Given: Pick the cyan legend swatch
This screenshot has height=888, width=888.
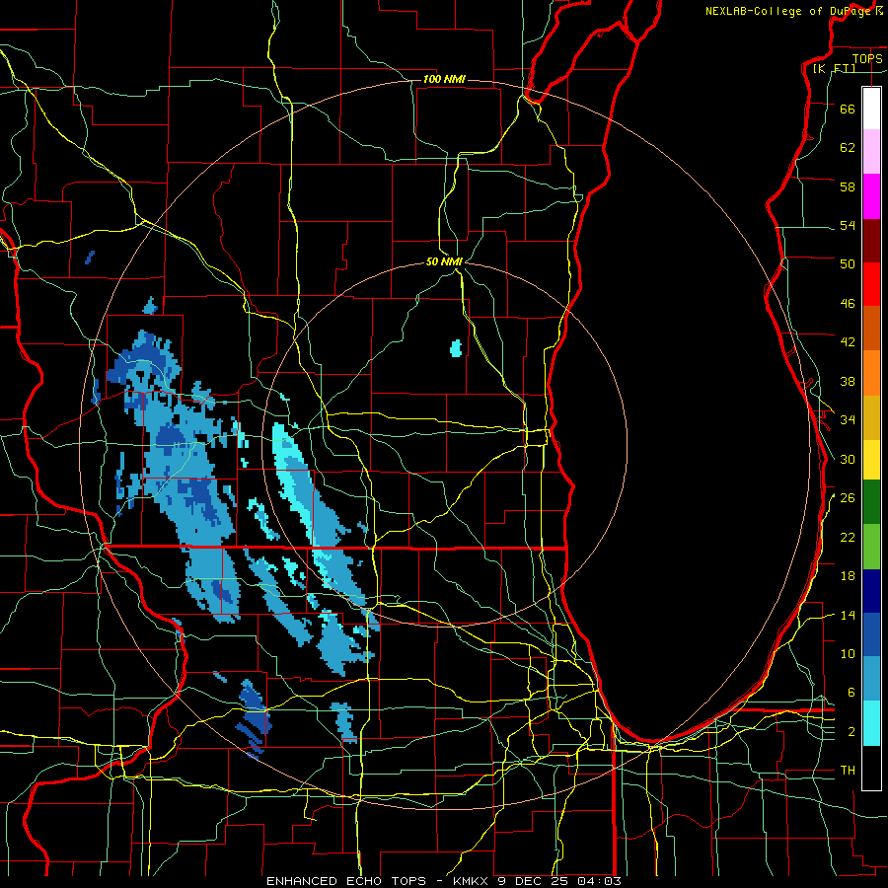Looking at the screenshot, I should pyautogui.click(x=871, y=723).
